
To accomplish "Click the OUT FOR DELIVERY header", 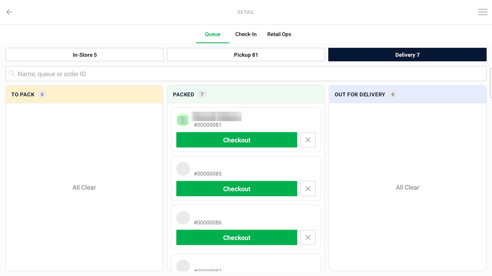I will [408, 94].
